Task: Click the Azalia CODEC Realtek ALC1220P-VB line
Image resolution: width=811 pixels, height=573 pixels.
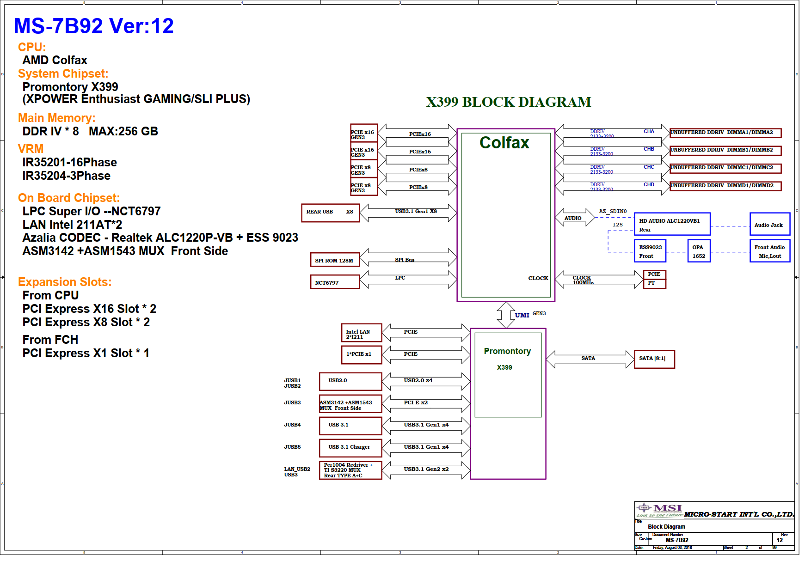Action: pos(160,238)
